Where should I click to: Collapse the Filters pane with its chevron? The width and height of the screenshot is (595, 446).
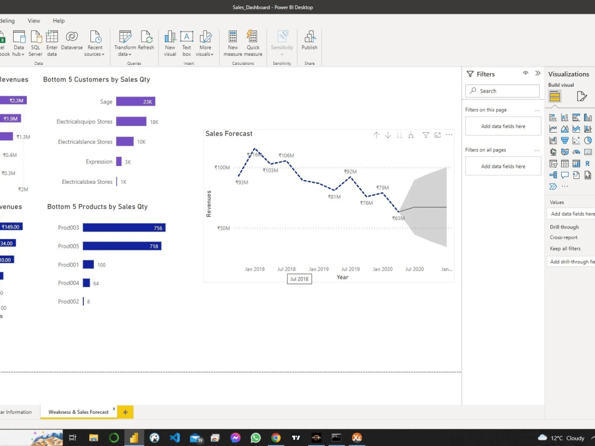coord(537,74)
